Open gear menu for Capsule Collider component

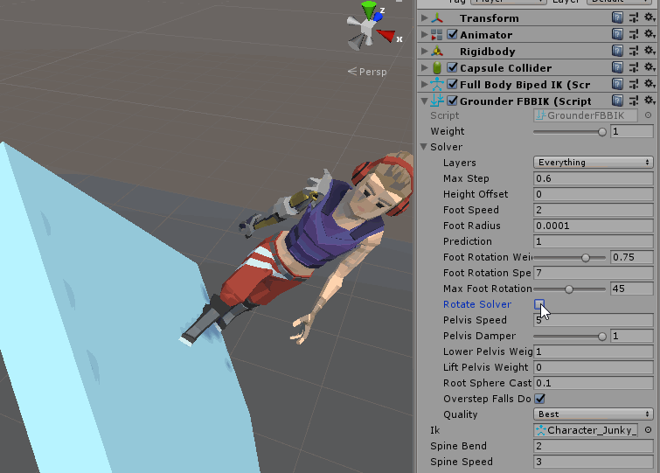650,67
